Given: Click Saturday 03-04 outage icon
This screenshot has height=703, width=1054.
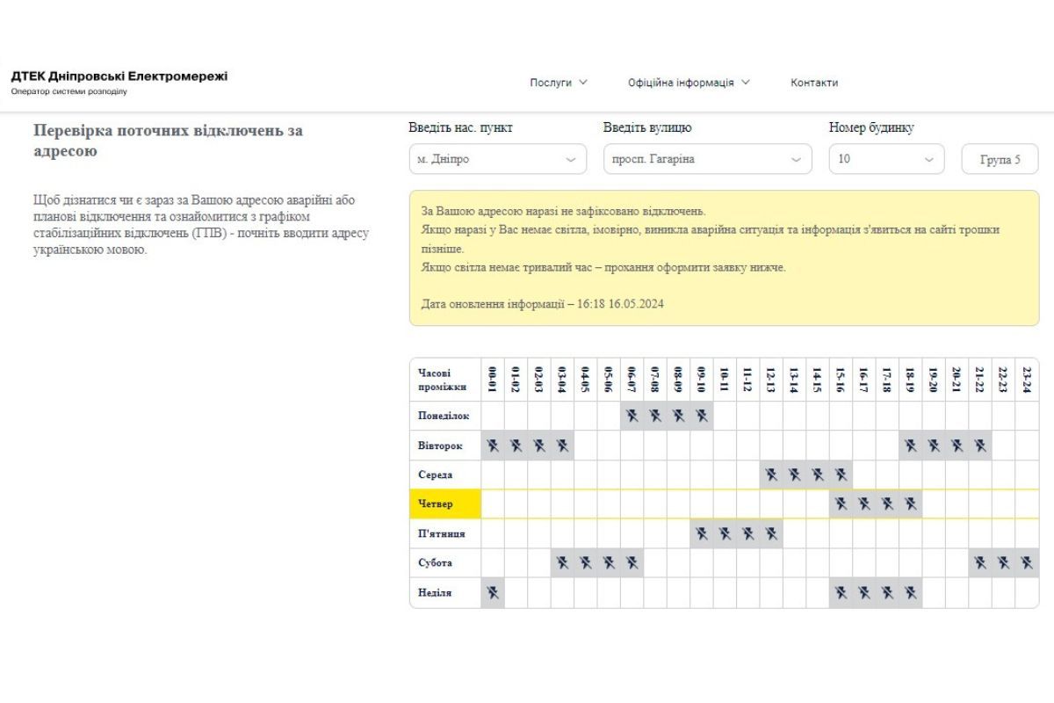Looking at the screenshot, I should coord(562,562).
